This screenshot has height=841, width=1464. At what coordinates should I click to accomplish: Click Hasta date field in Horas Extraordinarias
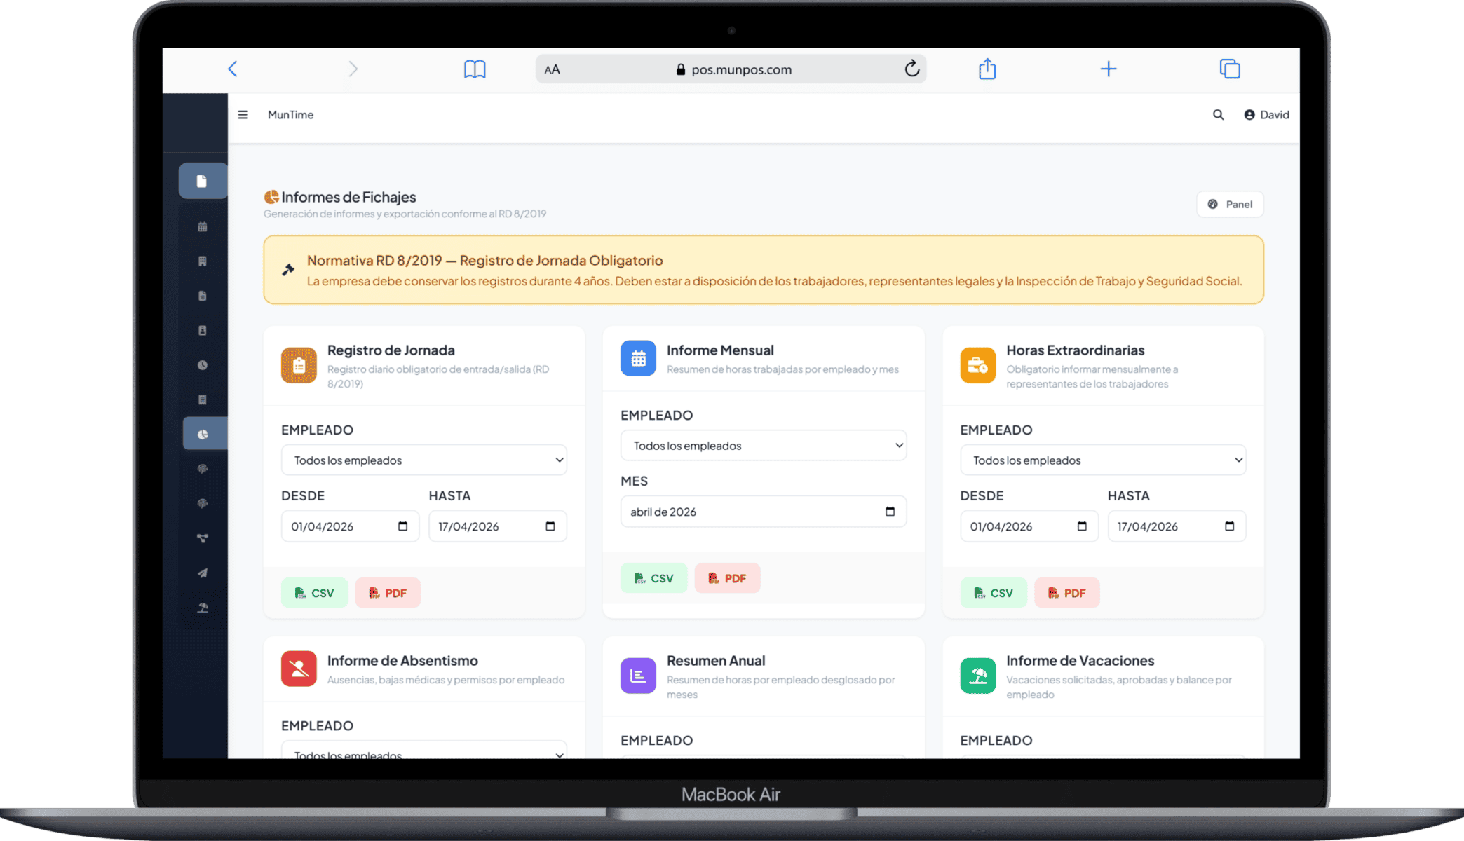tap(1177, 526)
